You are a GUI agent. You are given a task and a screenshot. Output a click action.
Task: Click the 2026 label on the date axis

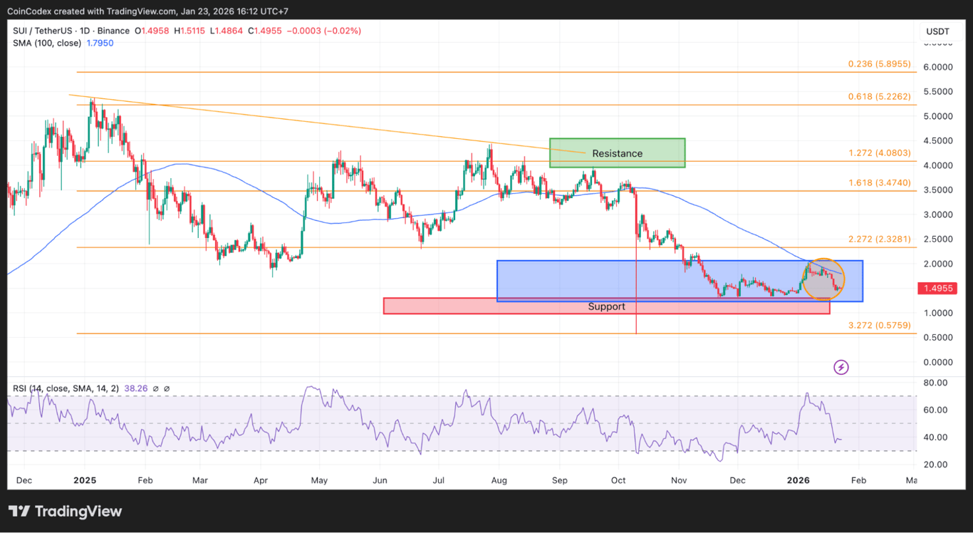click(798, 480)
